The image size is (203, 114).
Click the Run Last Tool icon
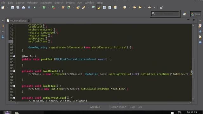tap(54, 8)
